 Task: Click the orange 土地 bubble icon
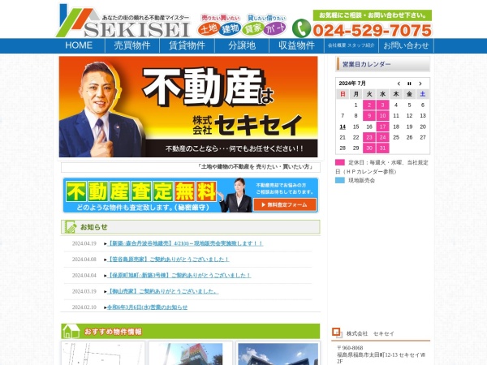pyautogui.click(x=209, y=29)
